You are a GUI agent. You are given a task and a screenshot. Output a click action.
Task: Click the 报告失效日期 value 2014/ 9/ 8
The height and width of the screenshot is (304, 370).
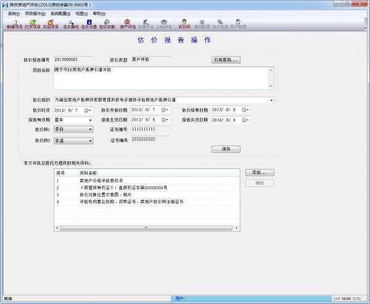click(x=224, y=120)
